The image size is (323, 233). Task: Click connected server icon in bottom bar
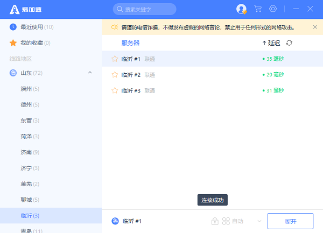[115, 221]
